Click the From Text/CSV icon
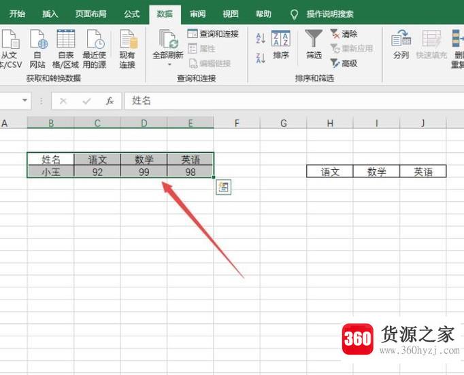The image size is (464, 375). coord(10,39)
